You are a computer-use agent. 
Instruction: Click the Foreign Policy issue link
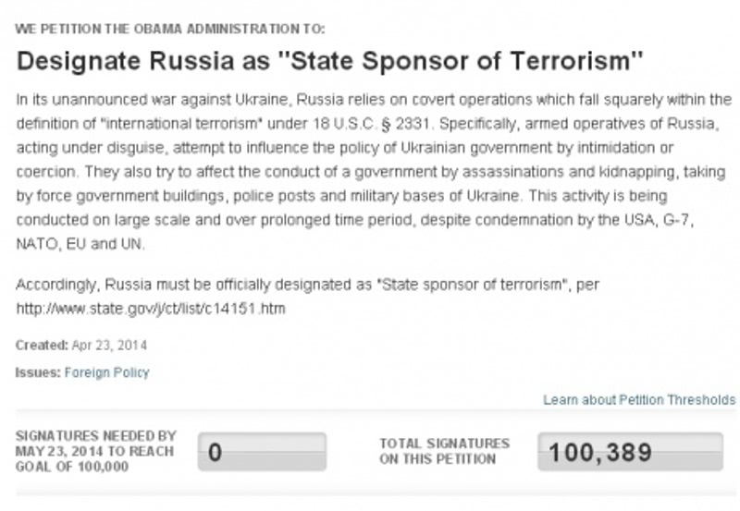pyautogui.click(x=106, y=372)
